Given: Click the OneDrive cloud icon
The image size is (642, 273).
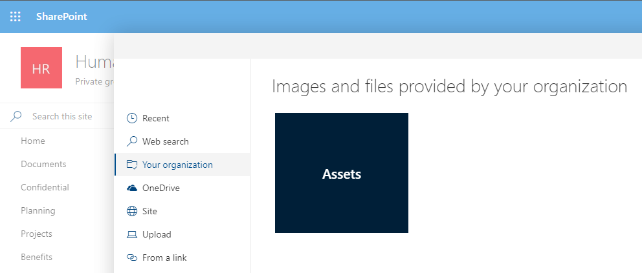Looking at the screenshot, I should coord(132,188).
